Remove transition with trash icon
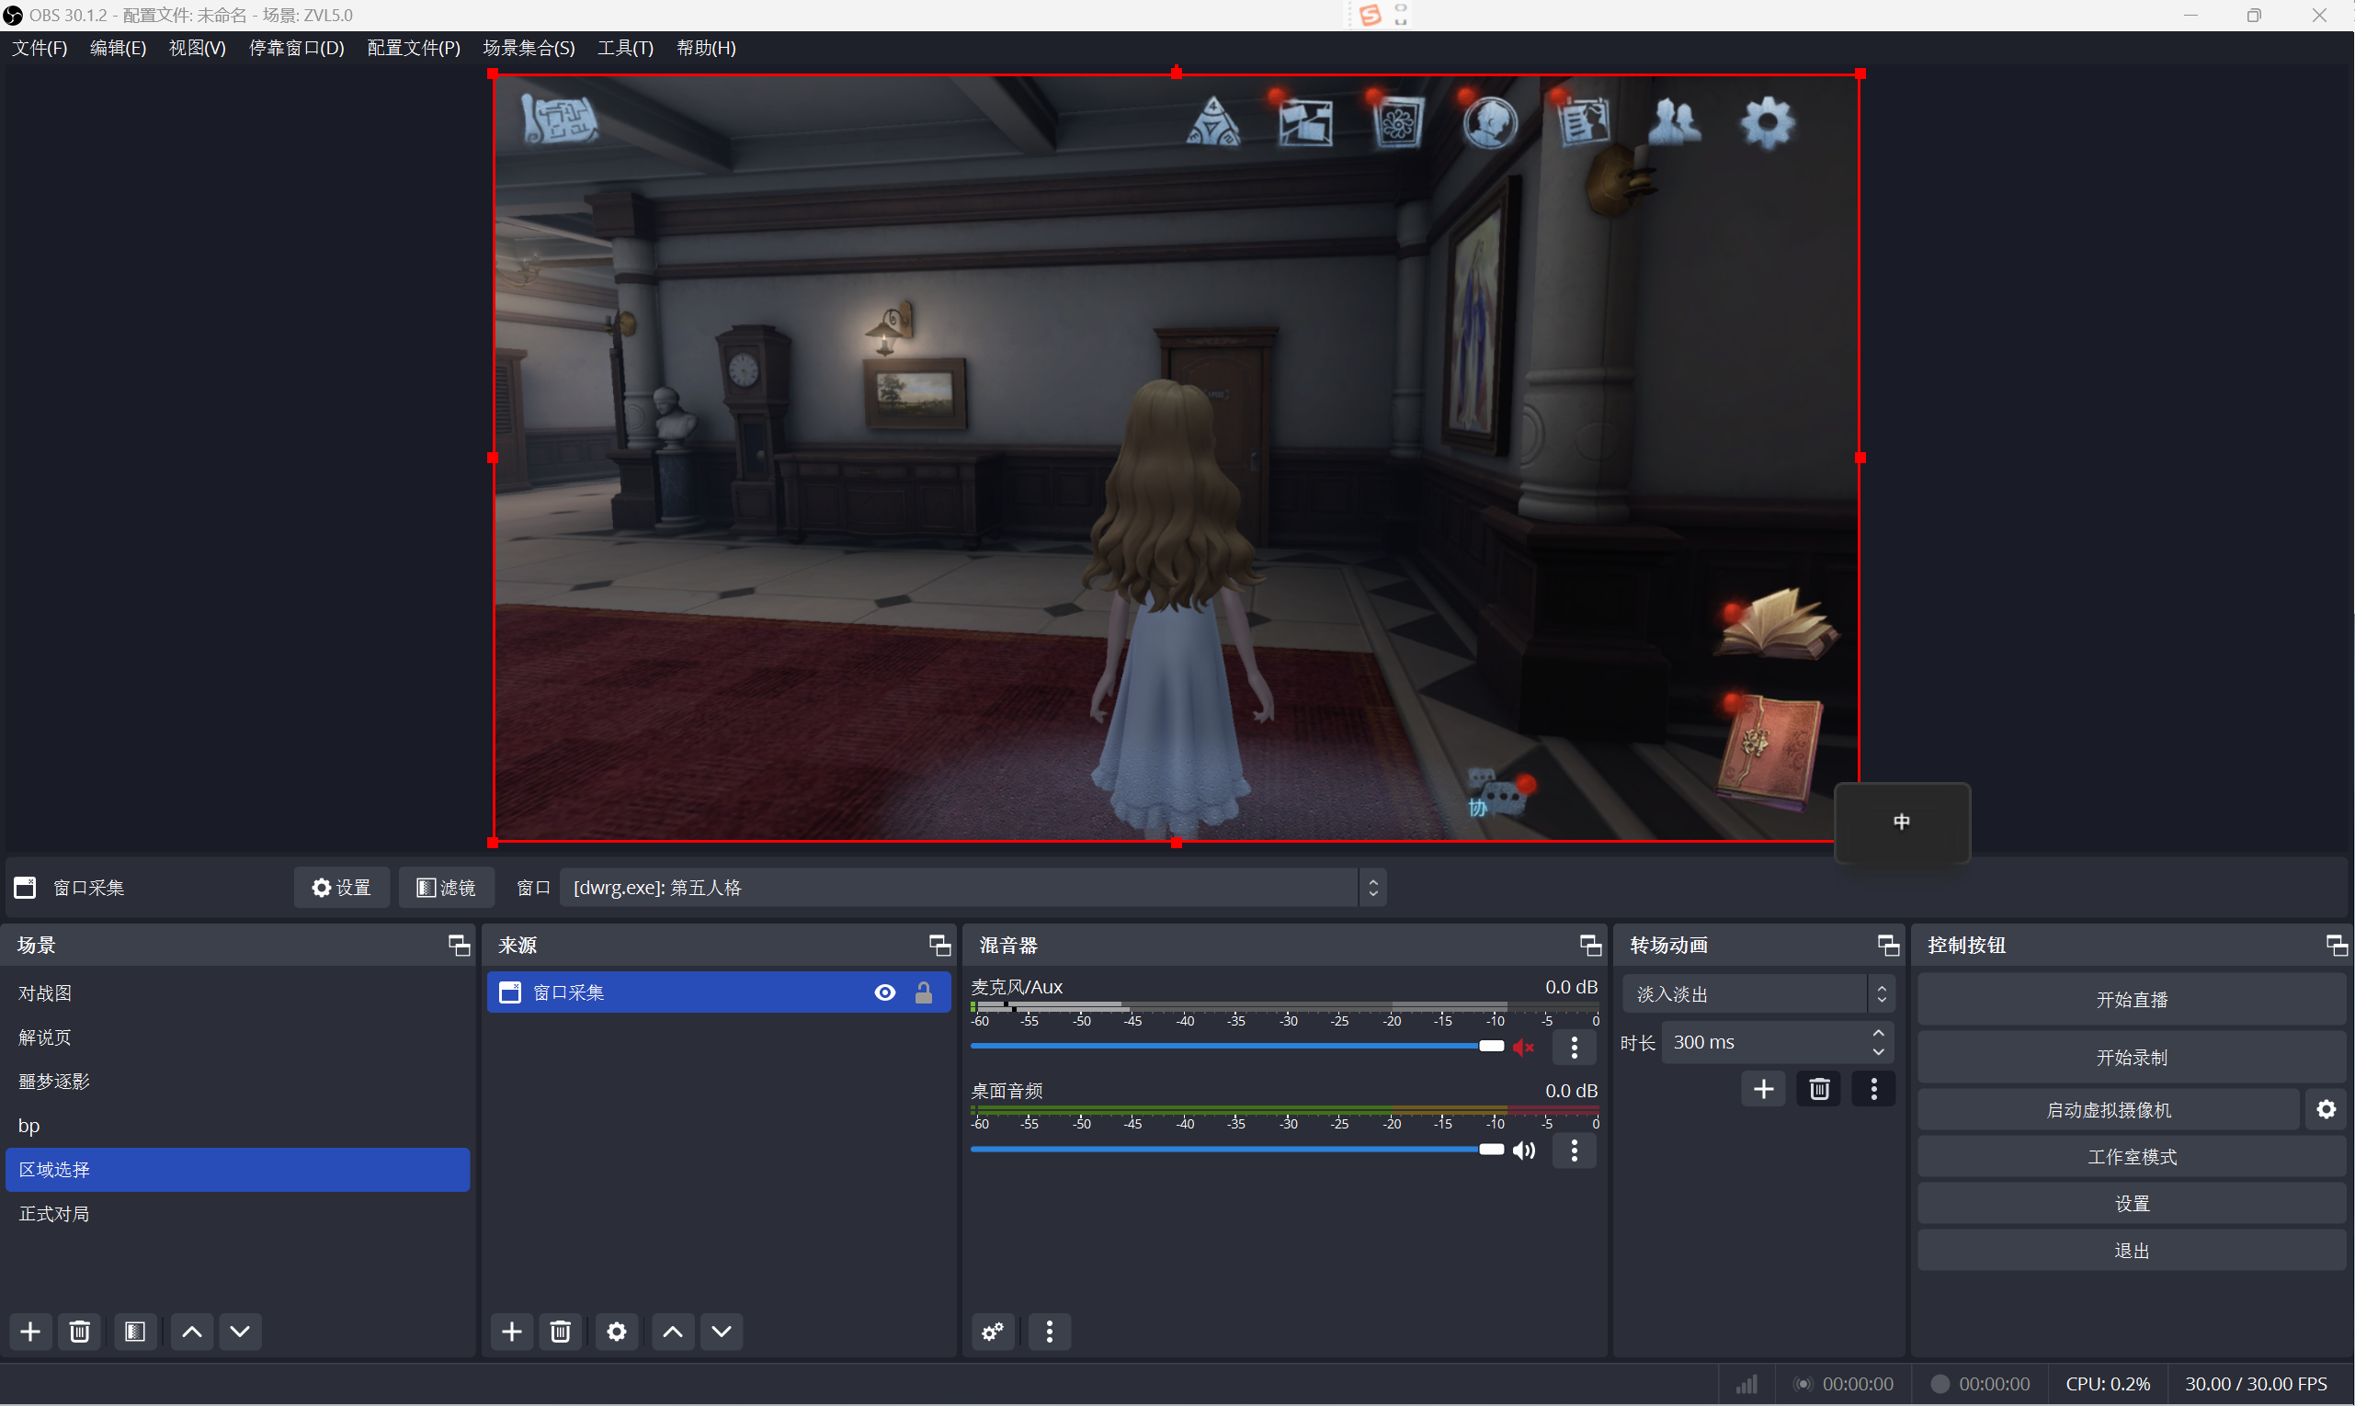The width and height of the screenshot is (2355, 1406). (1818, 1089)
